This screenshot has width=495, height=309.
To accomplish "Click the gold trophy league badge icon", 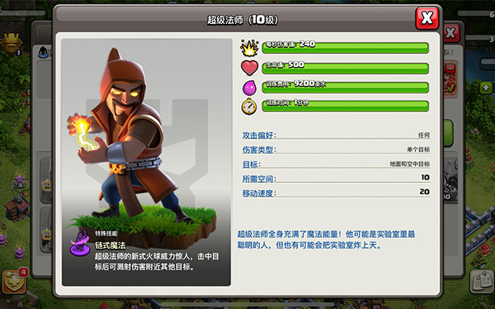I will pyautogui.click(x=12, y=43).
